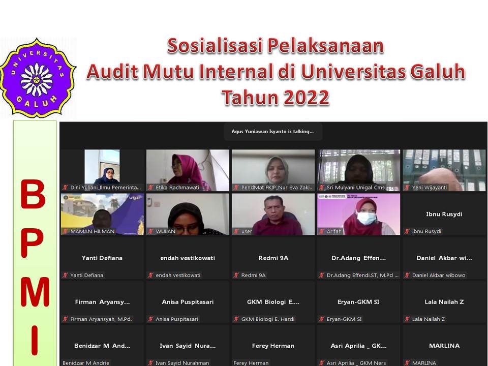This screenshot has height=366, width=488.
Task: Select the video tile labeled user
Action: pyautogui.click(x=273, y=213)
